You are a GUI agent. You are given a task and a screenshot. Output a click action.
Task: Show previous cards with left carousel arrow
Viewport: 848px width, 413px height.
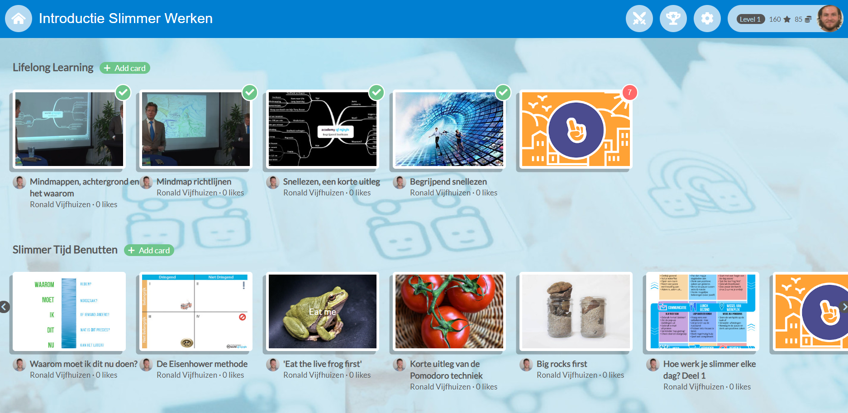coord(4,307)
